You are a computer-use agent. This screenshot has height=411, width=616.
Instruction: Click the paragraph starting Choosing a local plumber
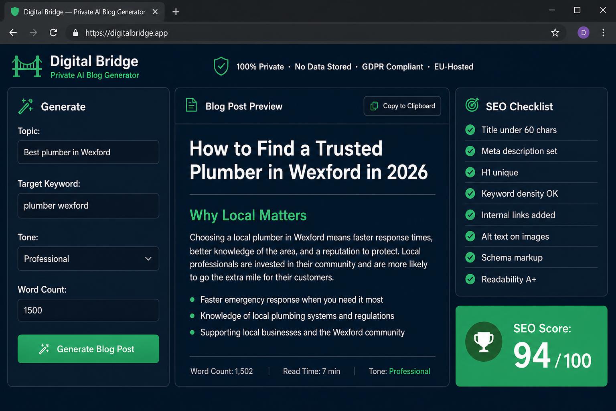coord(311,257)
